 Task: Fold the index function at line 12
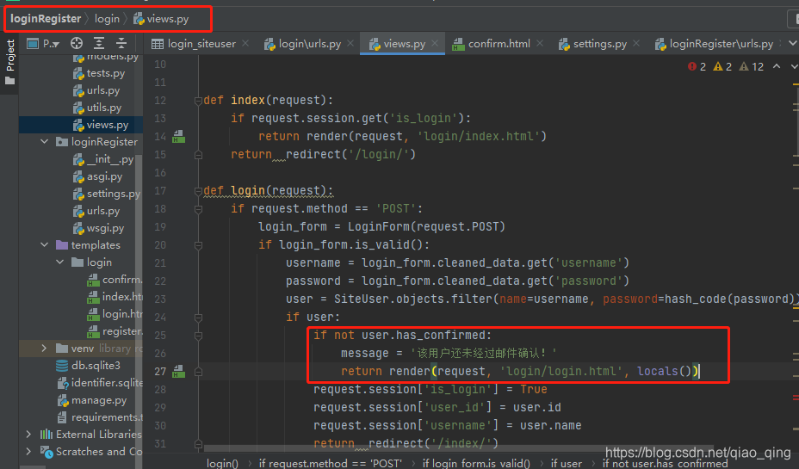click(x=198, y=101)
